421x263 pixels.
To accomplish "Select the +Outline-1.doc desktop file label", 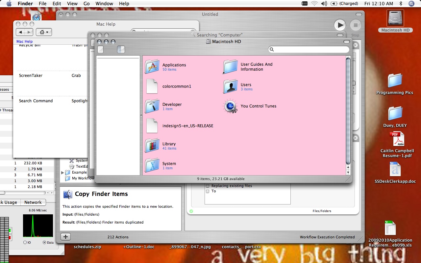I will pos(139,247).
